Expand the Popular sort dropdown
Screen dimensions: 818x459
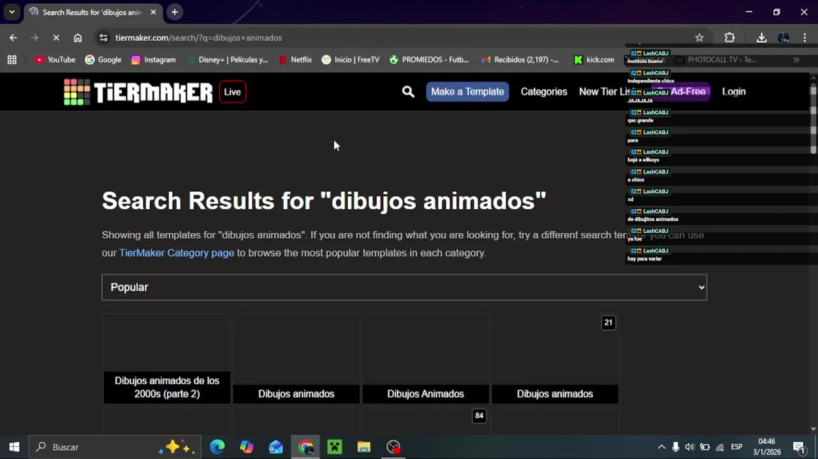404,288
